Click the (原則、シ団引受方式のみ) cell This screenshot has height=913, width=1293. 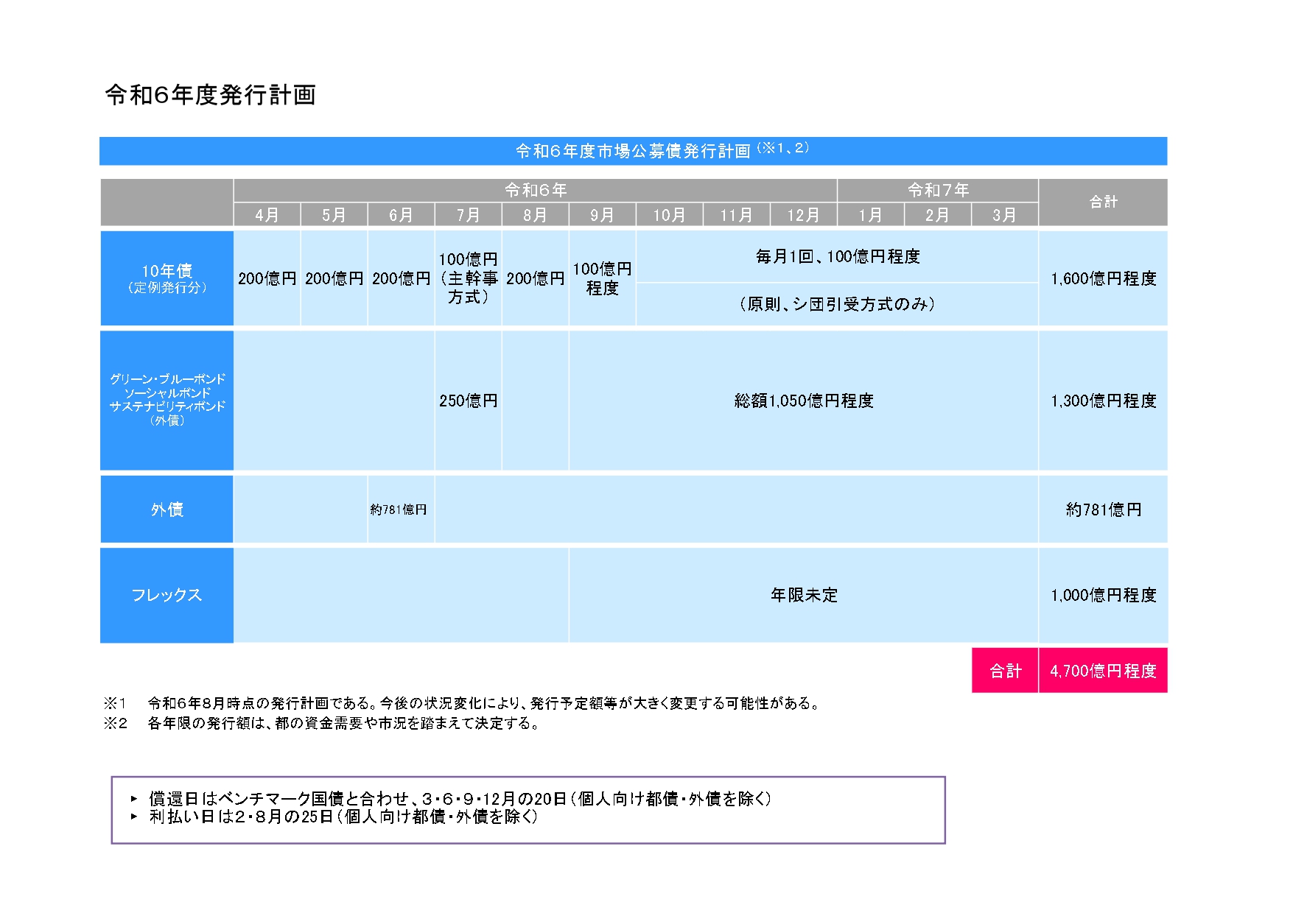[x=837, y=304]
